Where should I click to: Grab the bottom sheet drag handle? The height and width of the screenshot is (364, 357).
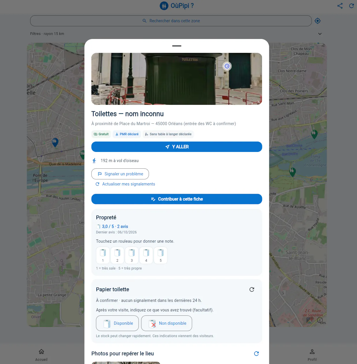(177, 46)
